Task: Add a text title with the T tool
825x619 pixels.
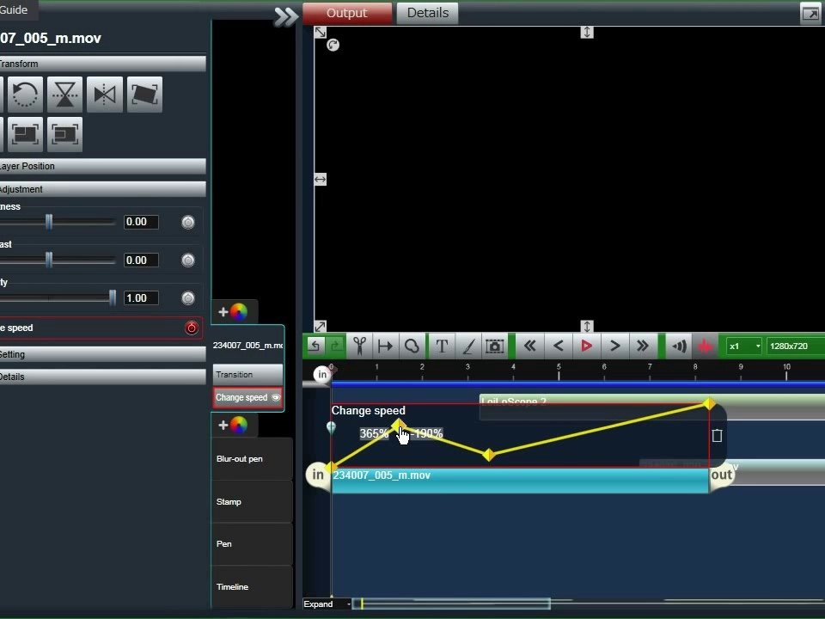Action: coord(442,346)
